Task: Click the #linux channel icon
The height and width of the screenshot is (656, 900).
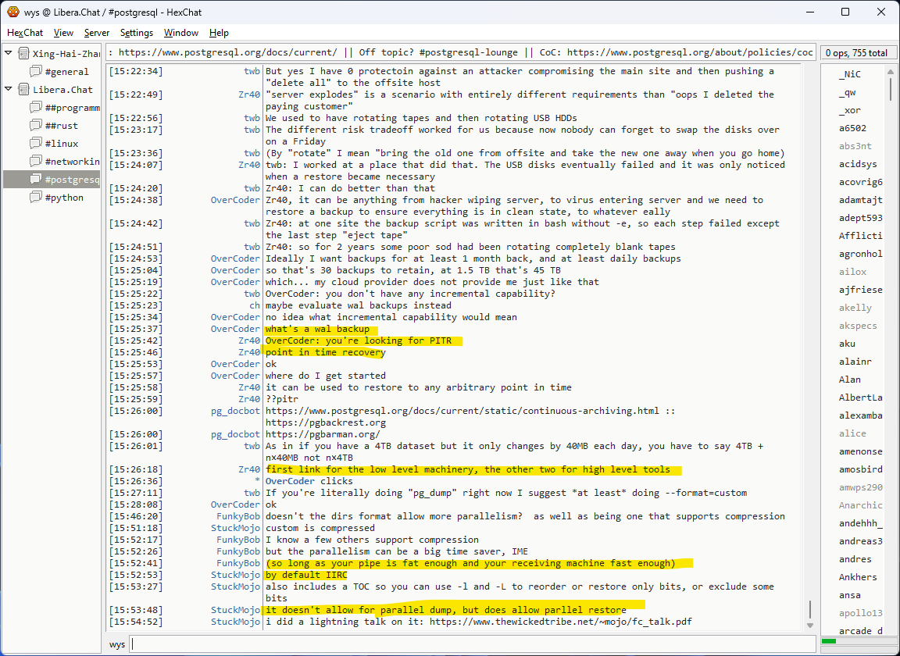Action: [x=36, y=144]
